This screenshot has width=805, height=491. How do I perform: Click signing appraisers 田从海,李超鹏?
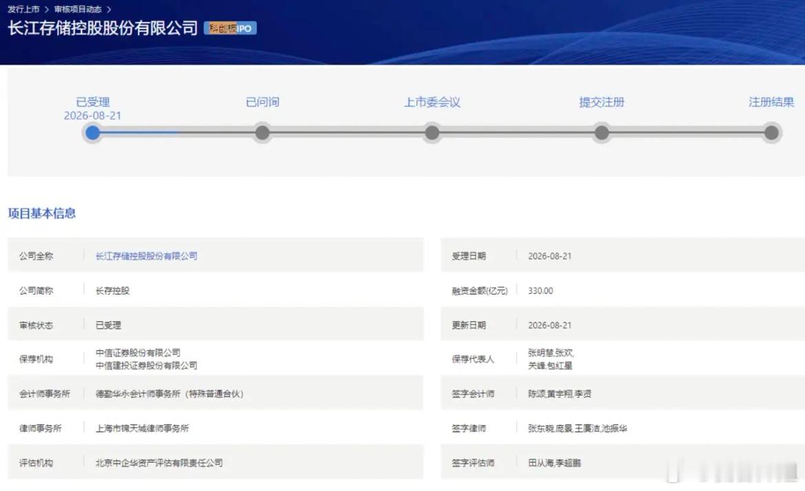pos(555,462)
